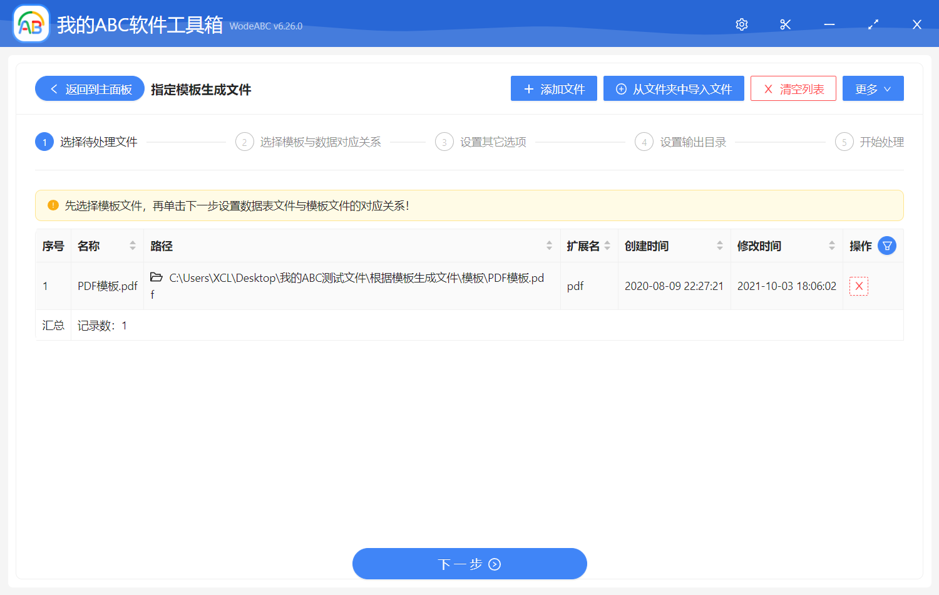The width and height of the screenshot is (939, 595).
Task: Clear the list with 清空列表
Action: point(793,88)
